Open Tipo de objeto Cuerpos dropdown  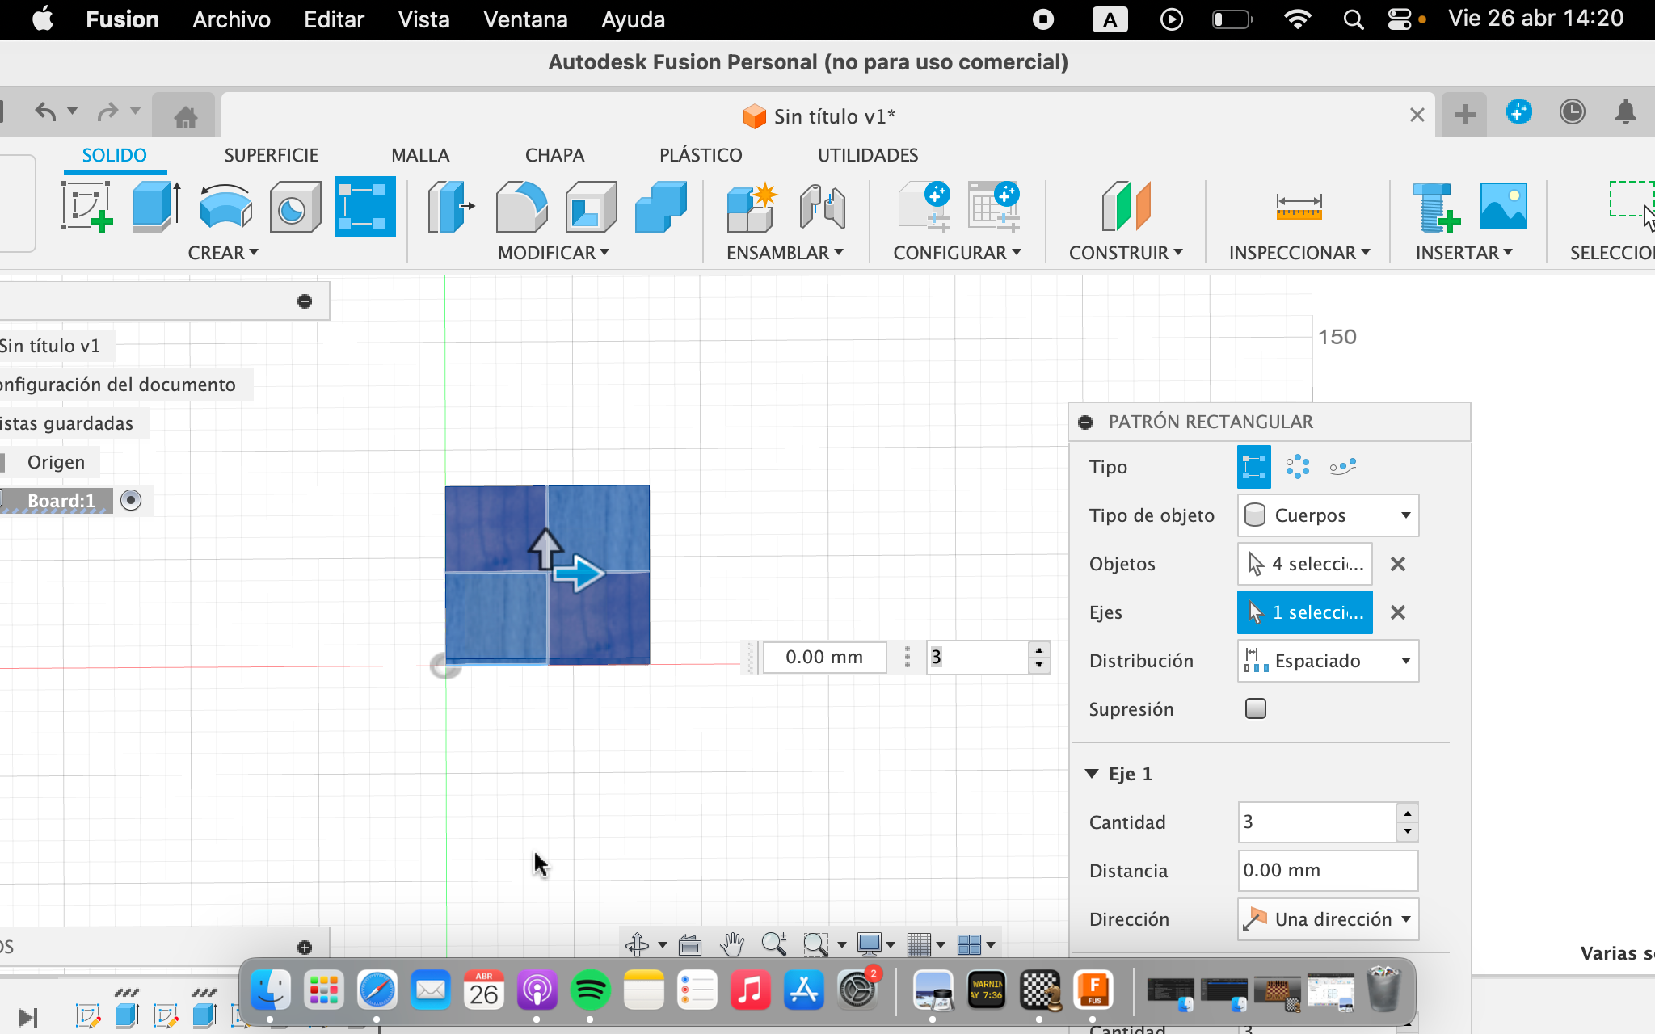coord(1329,515)
